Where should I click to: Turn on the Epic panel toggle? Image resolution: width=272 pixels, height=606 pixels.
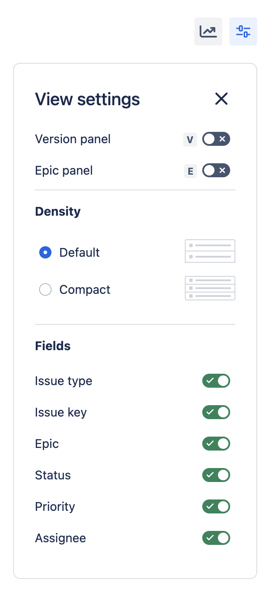point(216,171)
